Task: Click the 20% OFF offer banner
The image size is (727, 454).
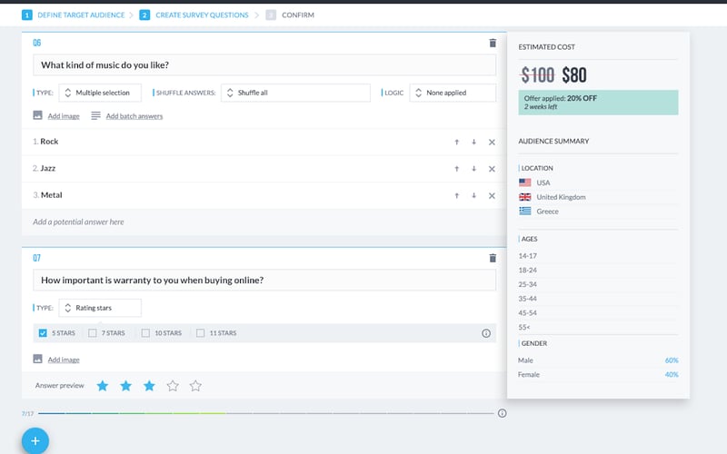Action: click(x=598, y=103)
